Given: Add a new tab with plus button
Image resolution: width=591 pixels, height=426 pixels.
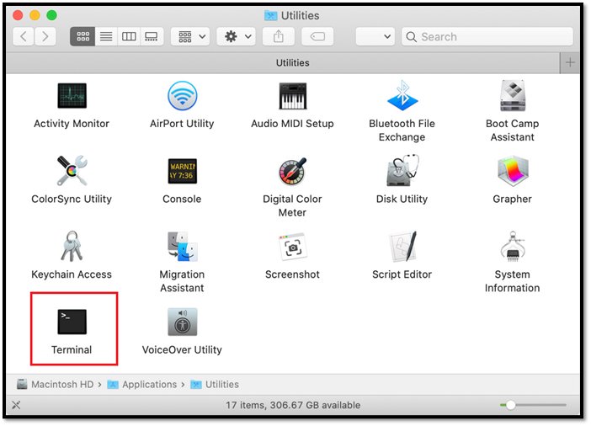Looking at the screenshot, I should coord(570,62).
